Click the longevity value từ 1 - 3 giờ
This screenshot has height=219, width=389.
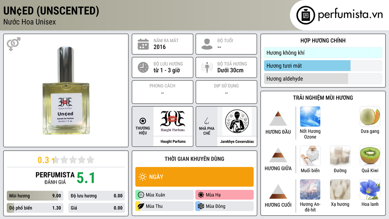pos(167,70)
